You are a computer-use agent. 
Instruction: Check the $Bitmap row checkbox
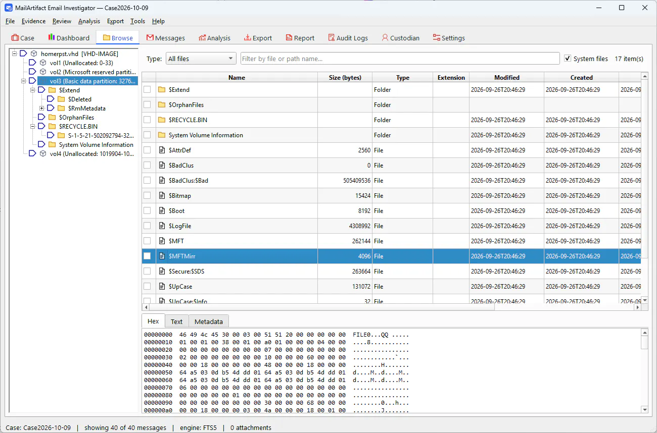point(147,196)
